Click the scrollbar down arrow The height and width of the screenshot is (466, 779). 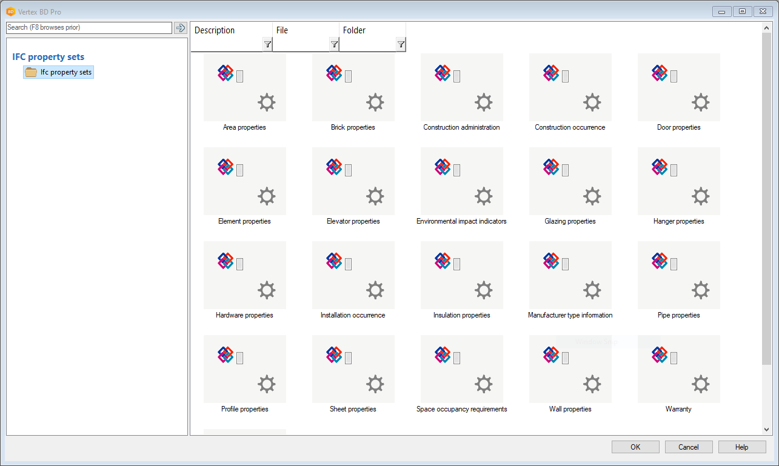coord(767,430)
